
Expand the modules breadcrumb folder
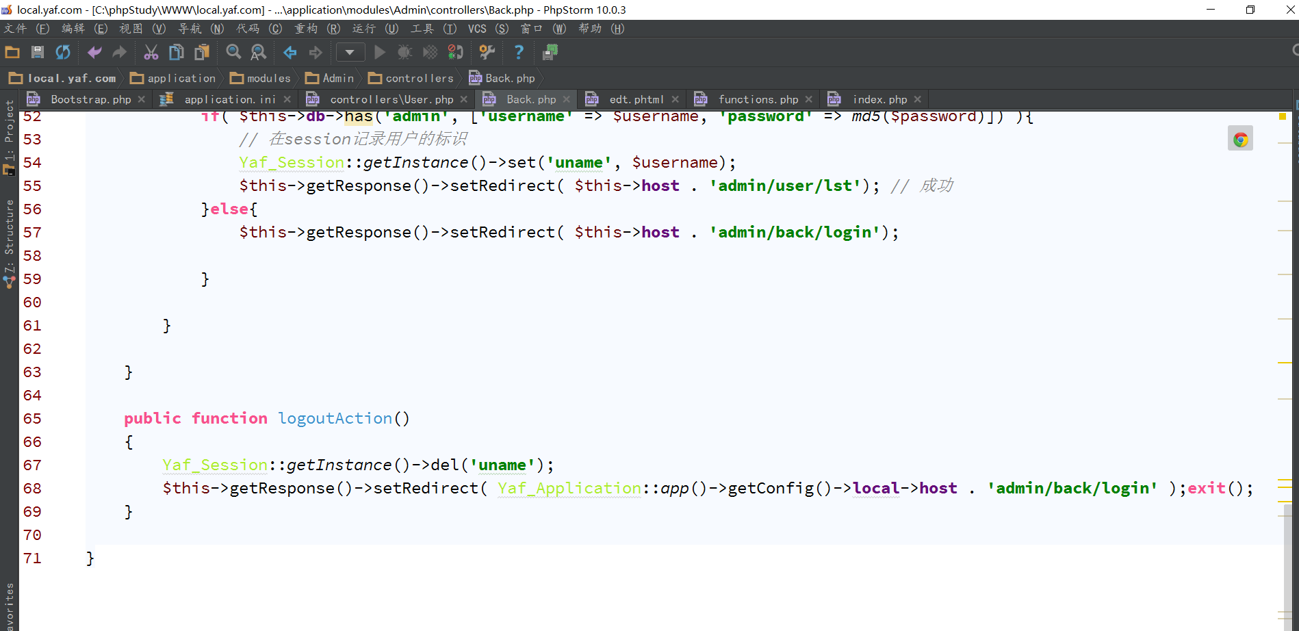[x=261, y=78]
